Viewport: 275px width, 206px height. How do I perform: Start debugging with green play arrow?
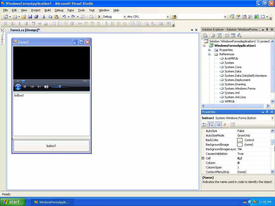pyautogui.click(x=99, y=17)
